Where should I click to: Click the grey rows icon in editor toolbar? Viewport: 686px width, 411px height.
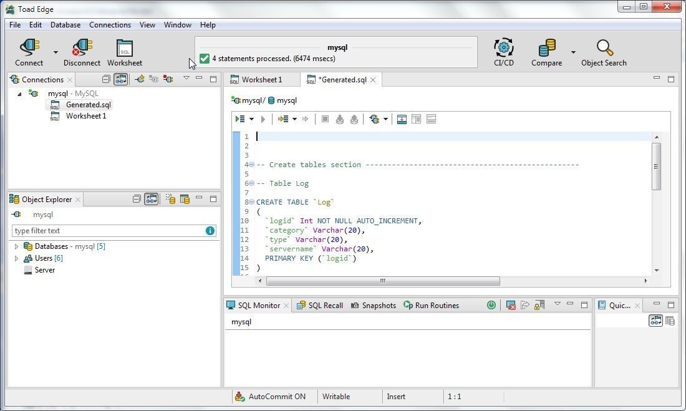[x=431, y=119]
